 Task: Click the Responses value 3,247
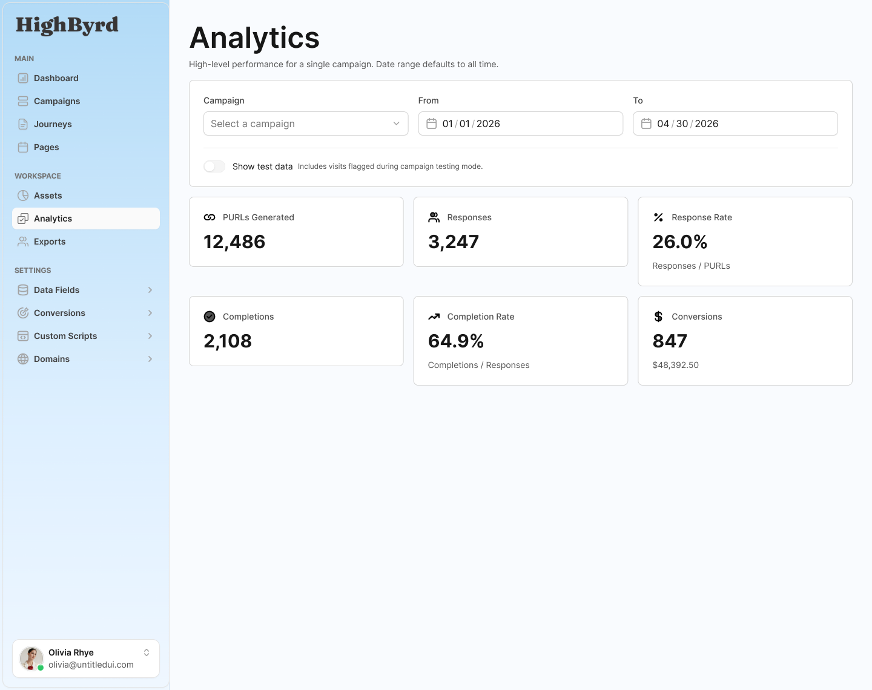click(x=454, y=241)
